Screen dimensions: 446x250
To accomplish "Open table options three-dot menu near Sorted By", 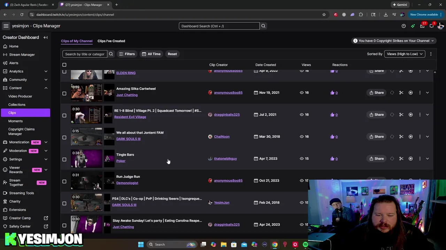I will click(x=431, y=54).
